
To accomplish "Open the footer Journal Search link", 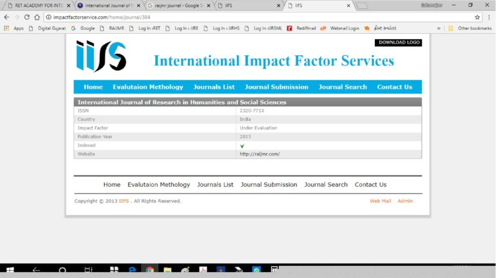I will (326, 185).
